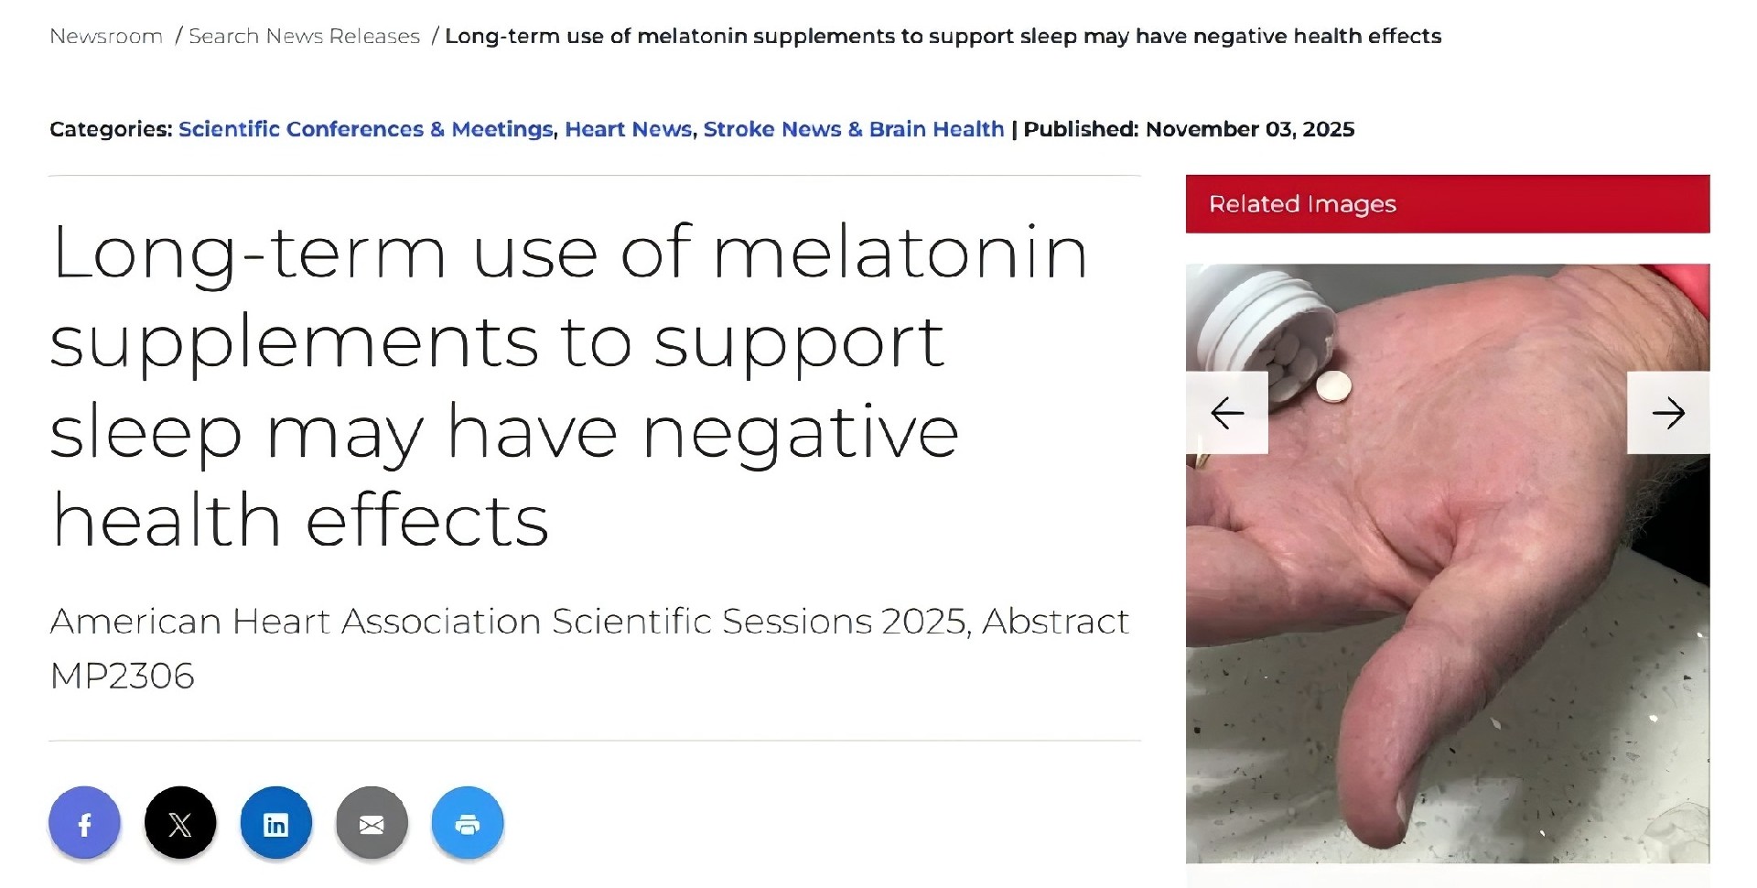The height and width of the screenshot is (888, 1757).
Task: Share the article on Facebook
Action: [x=84, y=824]
